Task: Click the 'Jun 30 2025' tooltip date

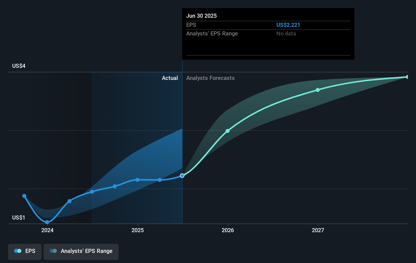Action: (x=201, y=16)
